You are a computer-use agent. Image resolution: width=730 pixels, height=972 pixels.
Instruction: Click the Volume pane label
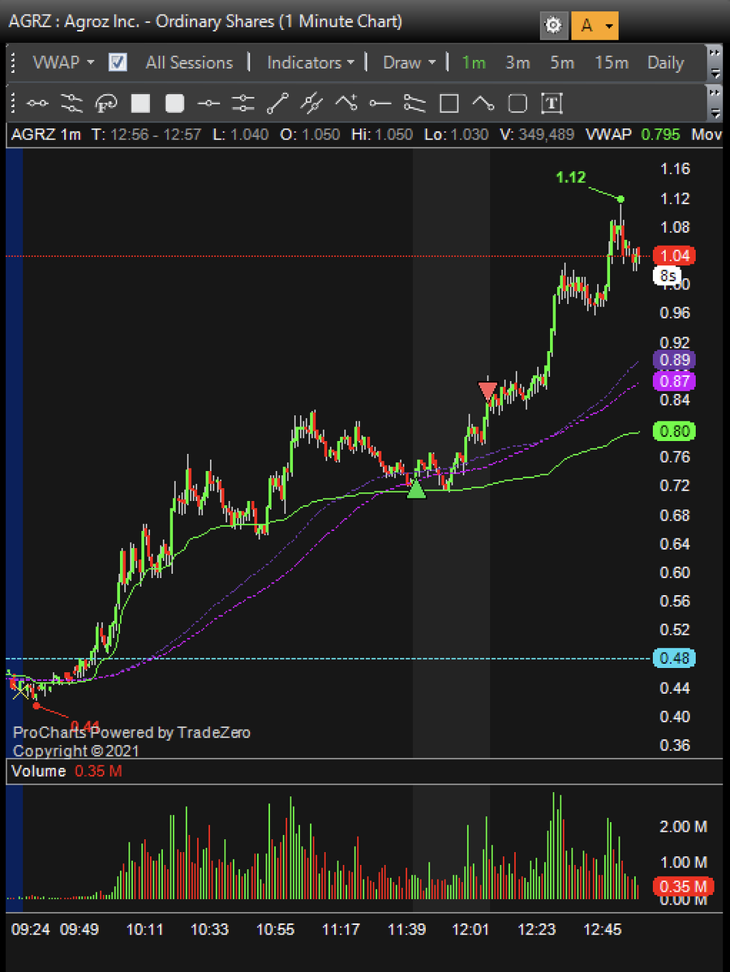click(x=38, y=771)
